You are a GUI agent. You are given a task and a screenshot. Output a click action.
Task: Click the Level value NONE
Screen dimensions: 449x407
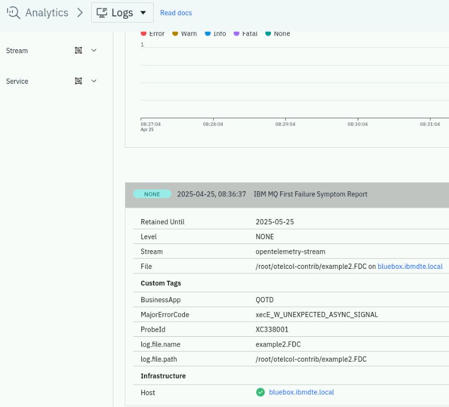(x=265, y=237)
